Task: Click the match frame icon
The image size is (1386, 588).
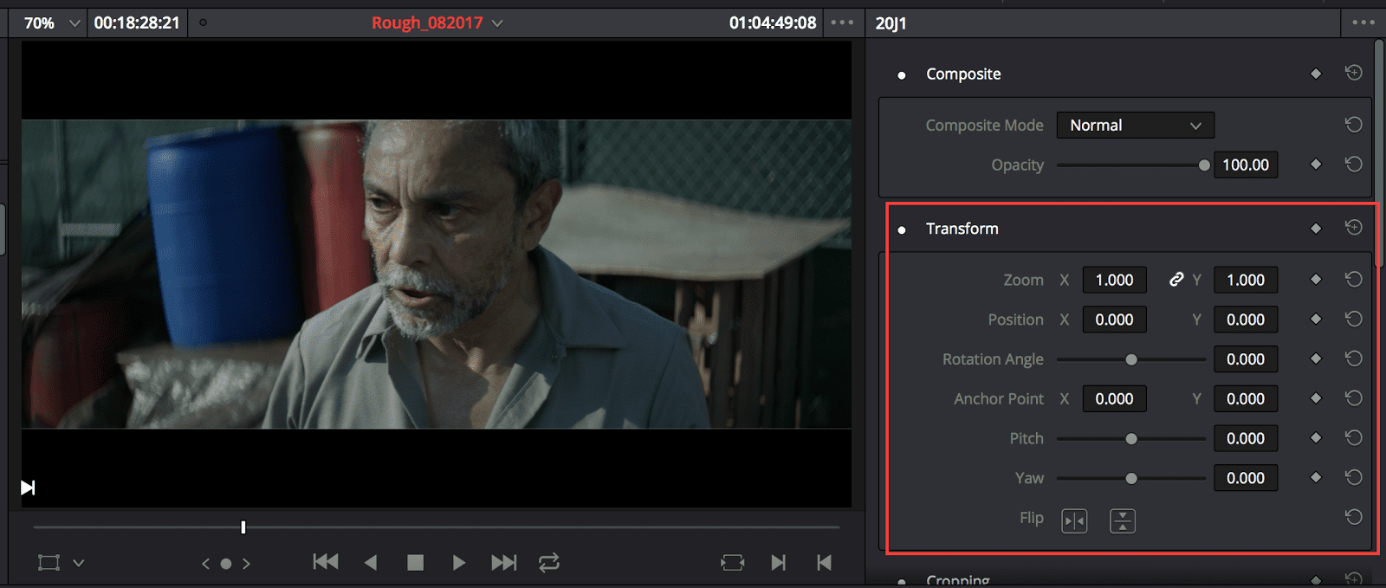Action: coord(732,563)
